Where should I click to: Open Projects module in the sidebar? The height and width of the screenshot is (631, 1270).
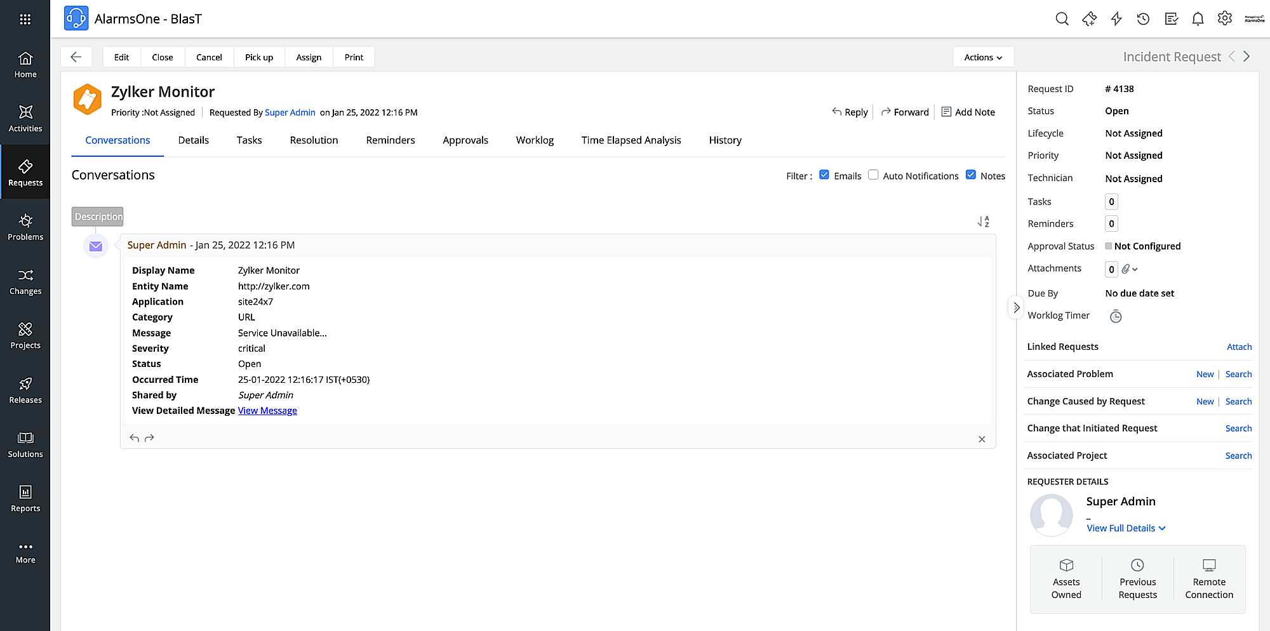click(x=25, y=336)
